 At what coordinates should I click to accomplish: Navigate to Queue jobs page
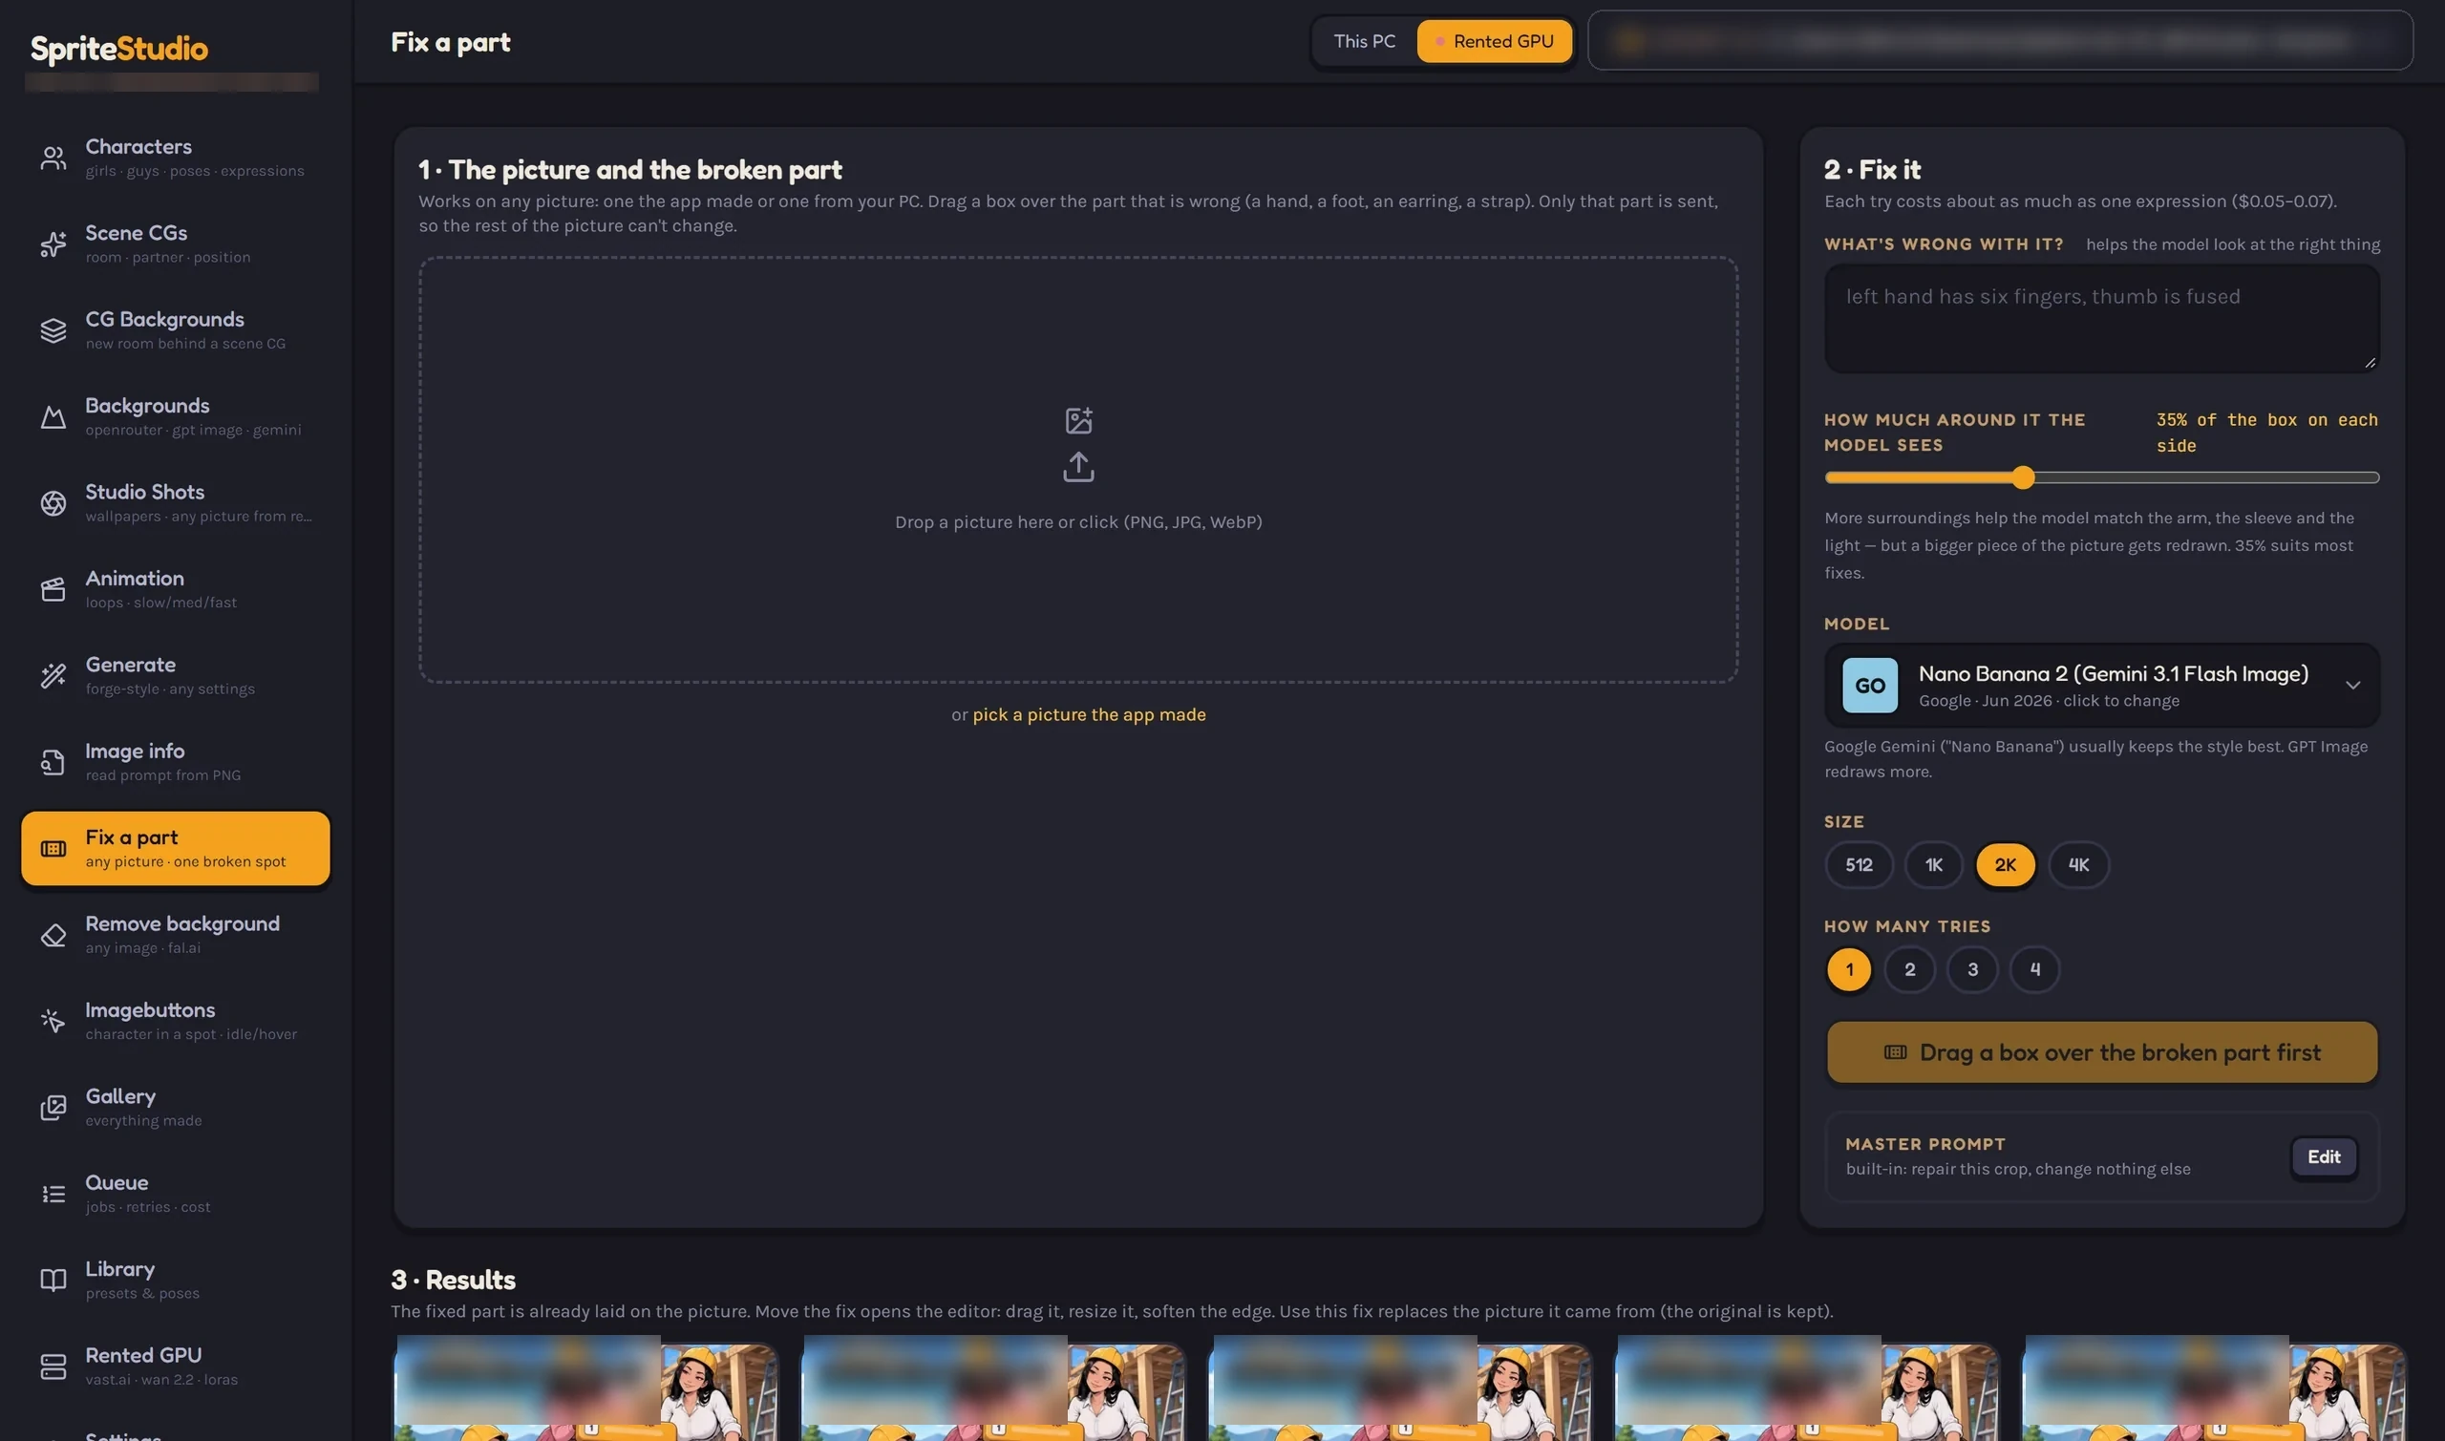point(176,1195)
